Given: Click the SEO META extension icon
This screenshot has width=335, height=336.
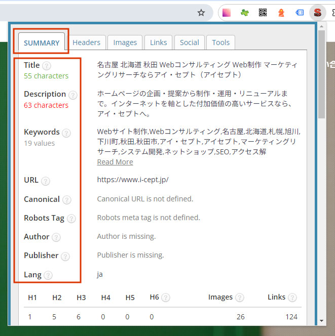Looking at the screenshot, I should point(317,13).
